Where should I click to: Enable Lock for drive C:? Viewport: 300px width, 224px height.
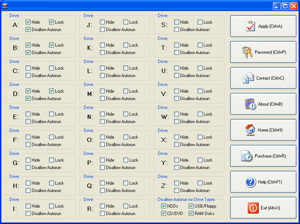click(51, 68)
